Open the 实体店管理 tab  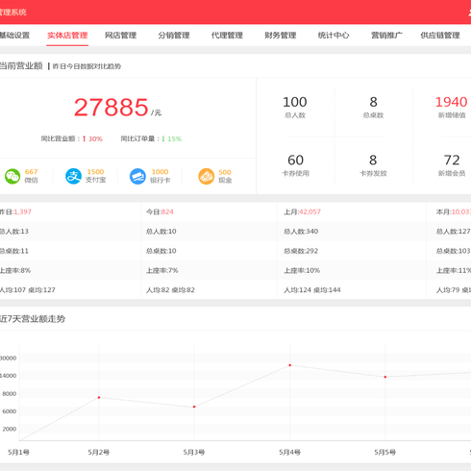click(67, 36)
